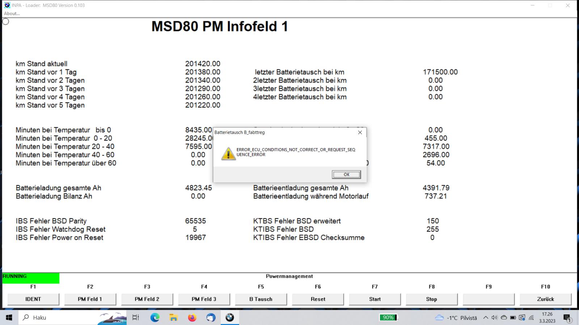Viewport: 579px width, 325px height.
Task: Click the Task View taskbar icon
Action: tap(136, 317)
